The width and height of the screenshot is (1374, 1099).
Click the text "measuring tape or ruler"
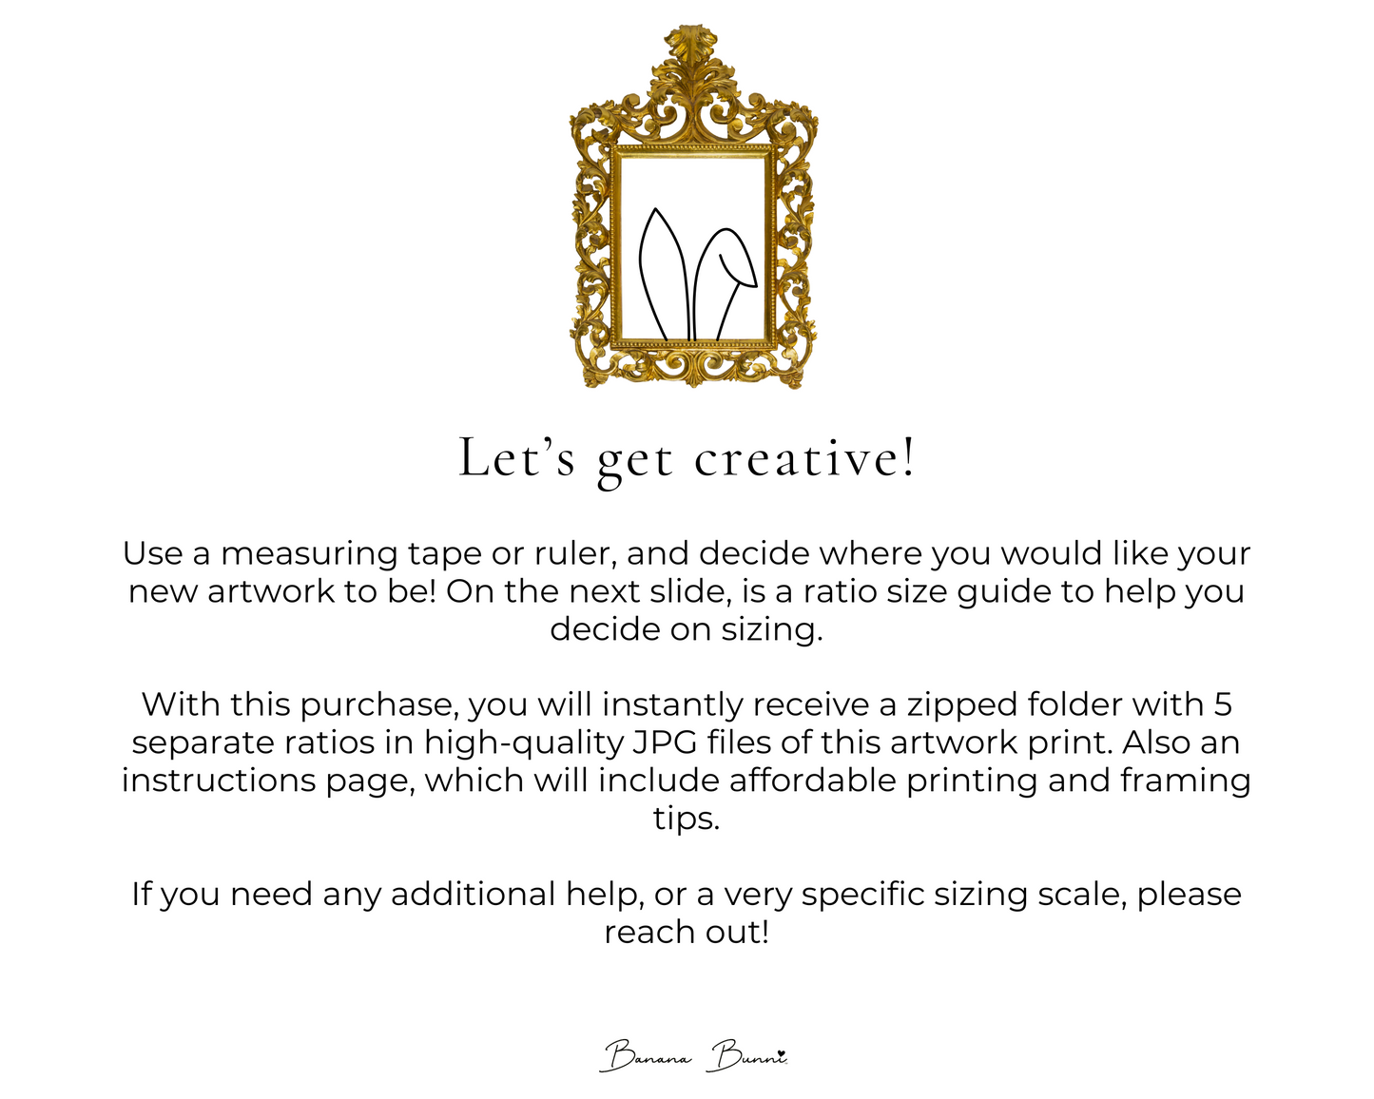coord(418,553)
